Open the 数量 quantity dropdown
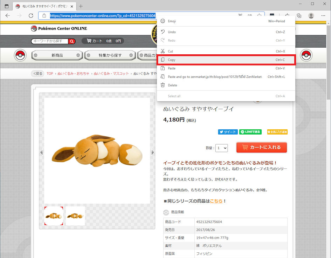The image size is (331, 258). point(222,148)
